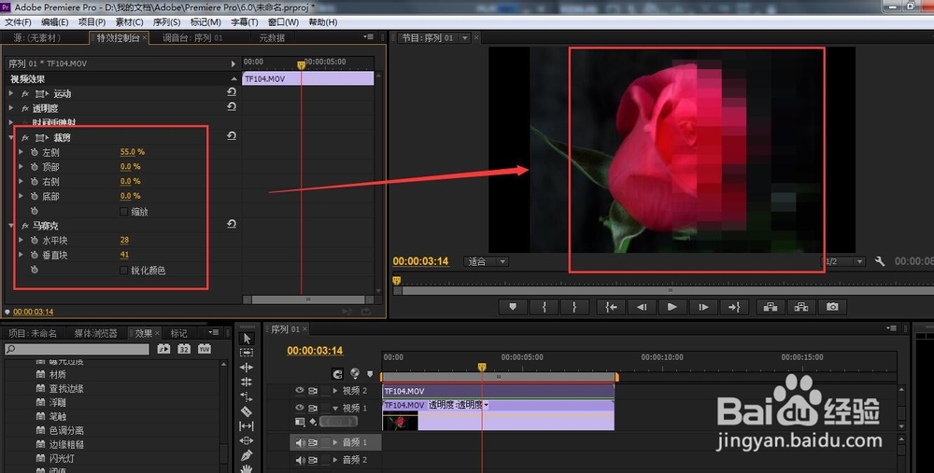Step forward one frame

coord(703,307)
